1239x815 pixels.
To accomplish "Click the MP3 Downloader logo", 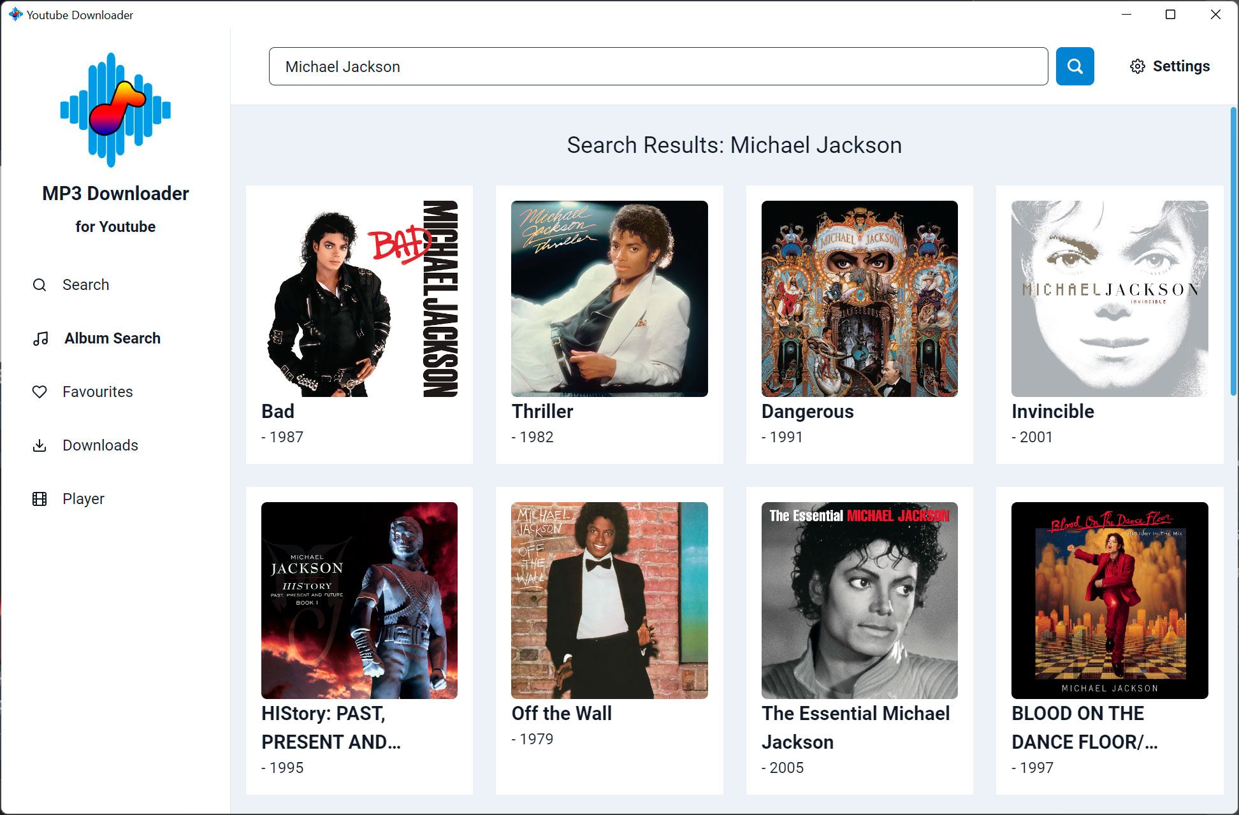I will [115, 109].
